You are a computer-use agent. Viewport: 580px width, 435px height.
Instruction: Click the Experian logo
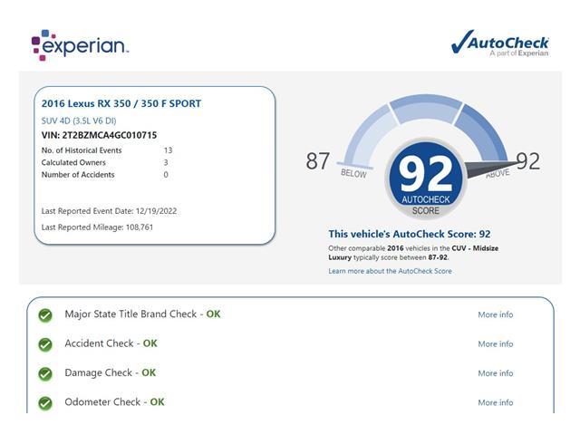point(80,45)
